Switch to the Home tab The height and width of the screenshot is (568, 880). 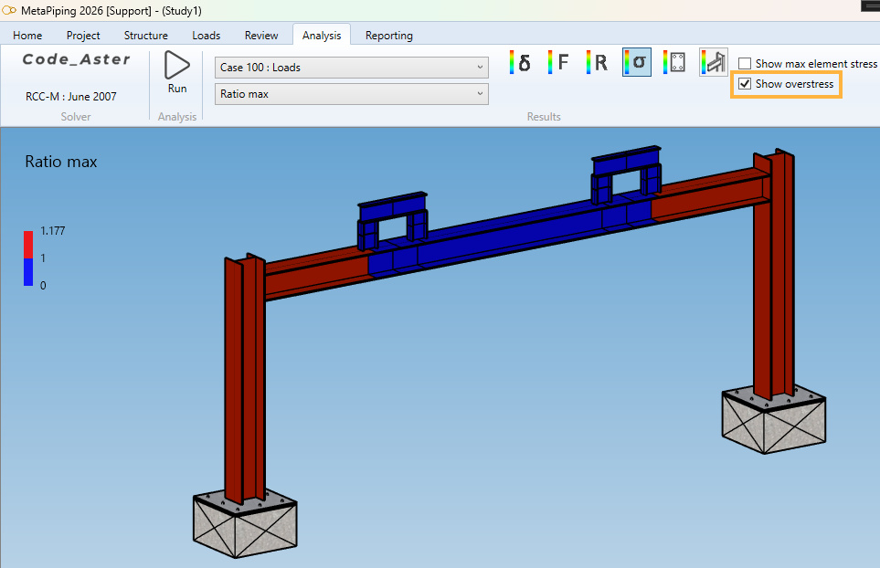tap(27, 36)
